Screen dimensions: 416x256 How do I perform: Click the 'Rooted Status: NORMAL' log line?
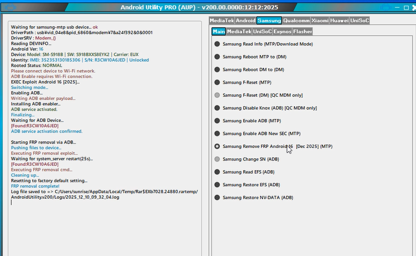point(37,66)
